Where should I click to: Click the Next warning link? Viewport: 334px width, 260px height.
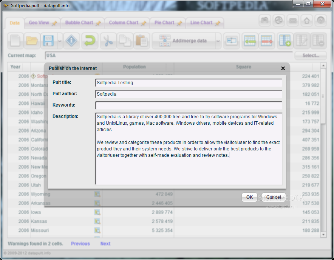[105, 244]
